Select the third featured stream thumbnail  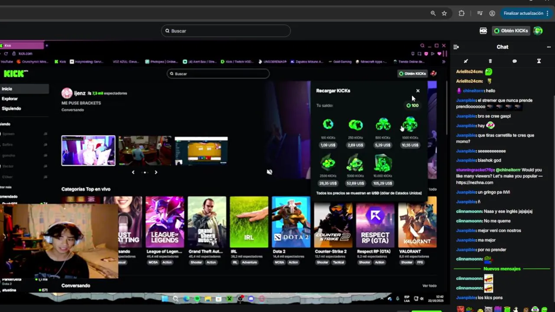[x=201, y=151]
